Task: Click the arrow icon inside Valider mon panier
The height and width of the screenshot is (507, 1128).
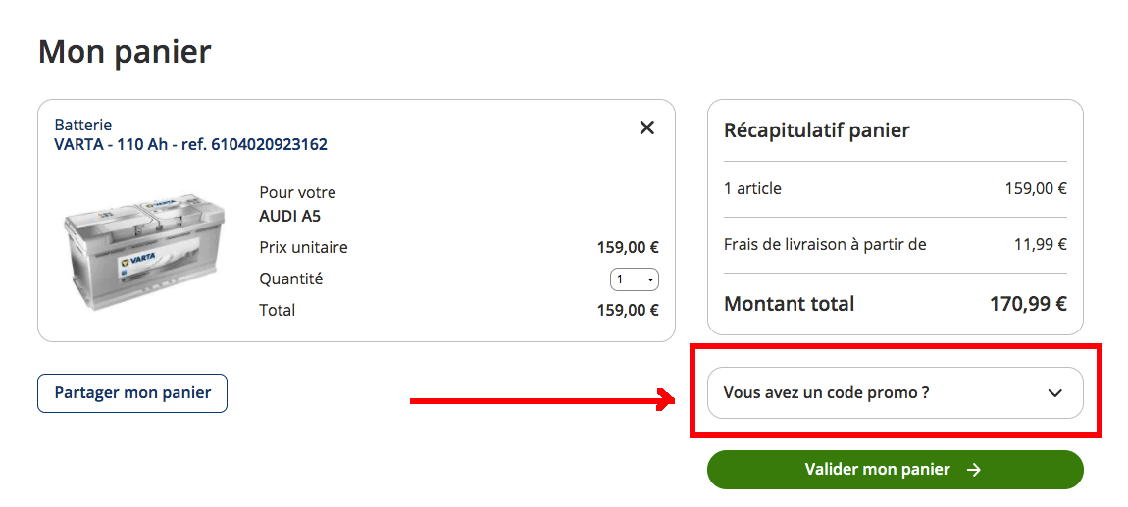Action: point(973,470)
